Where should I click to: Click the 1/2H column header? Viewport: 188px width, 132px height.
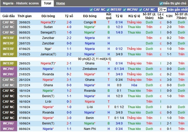tap(169, 16)
